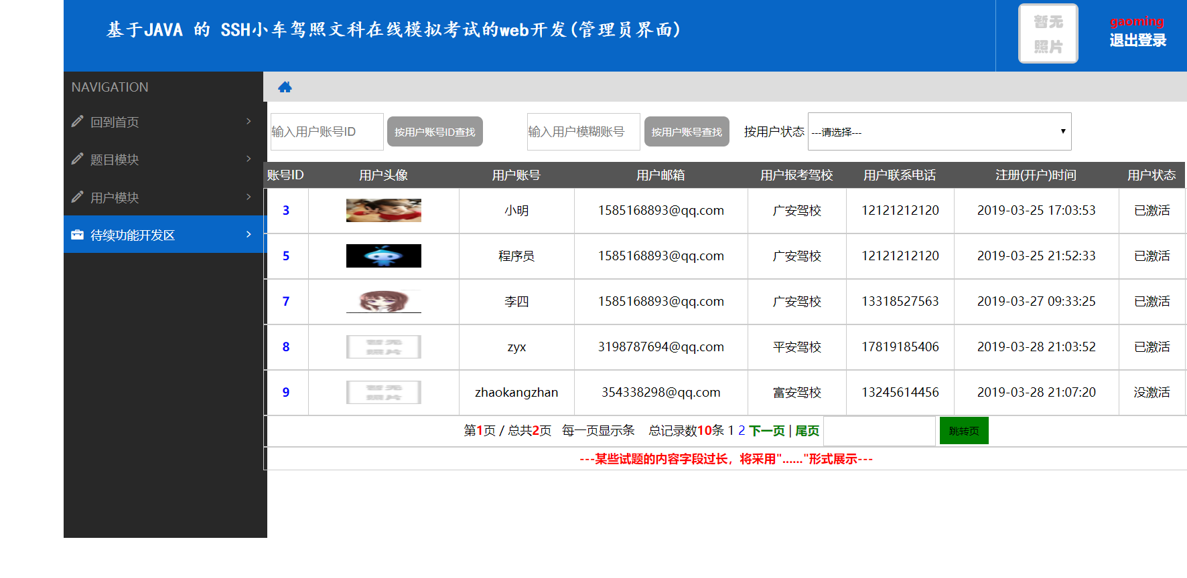1187x578 pixels.
Task: Click the pencil icon beside 用户模块
Action: click(77, 197)
